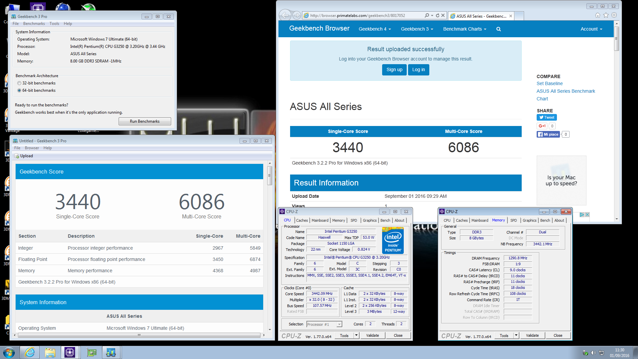This screenshot has height=359, width=638.
Task: Open Tools menu in Geekbench 3 Pro
Action: point(54,24)
